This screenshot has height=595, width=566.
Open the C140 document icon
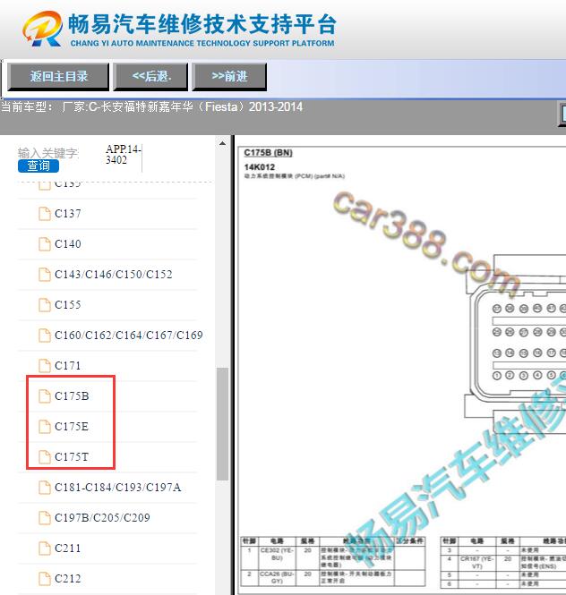45,244
